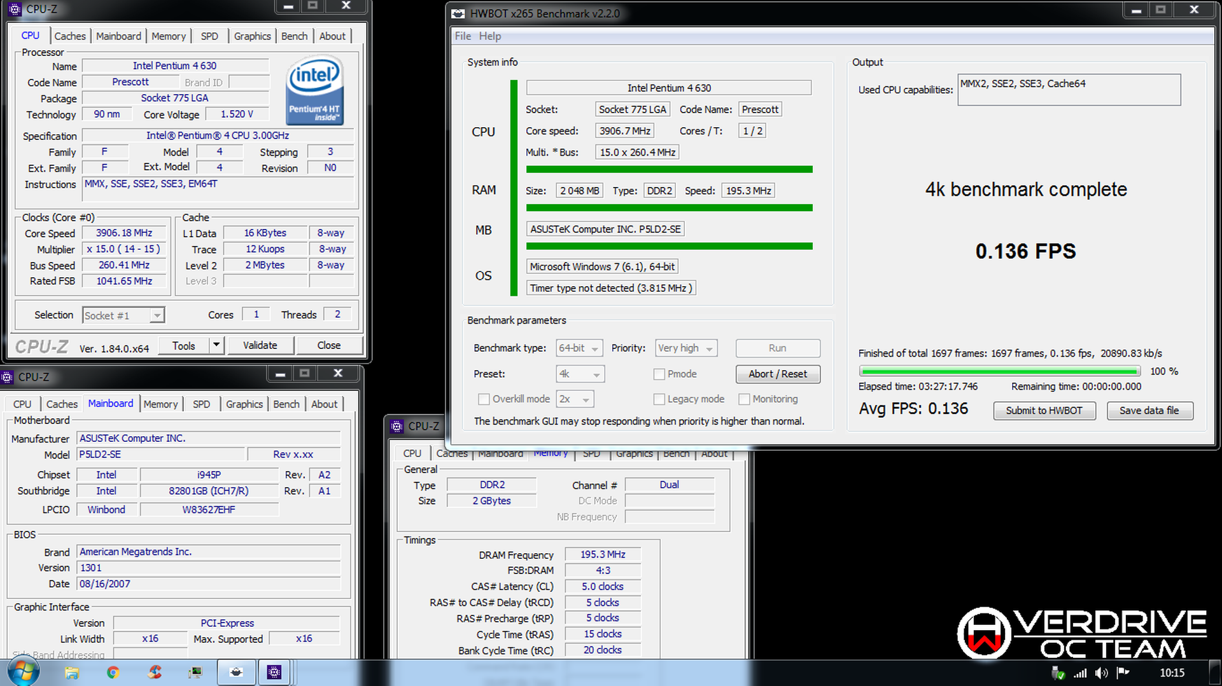Expand the Tools button arrow in CPU-Z
This screenshot has width=1222, height=686.
tap(216, 345)
